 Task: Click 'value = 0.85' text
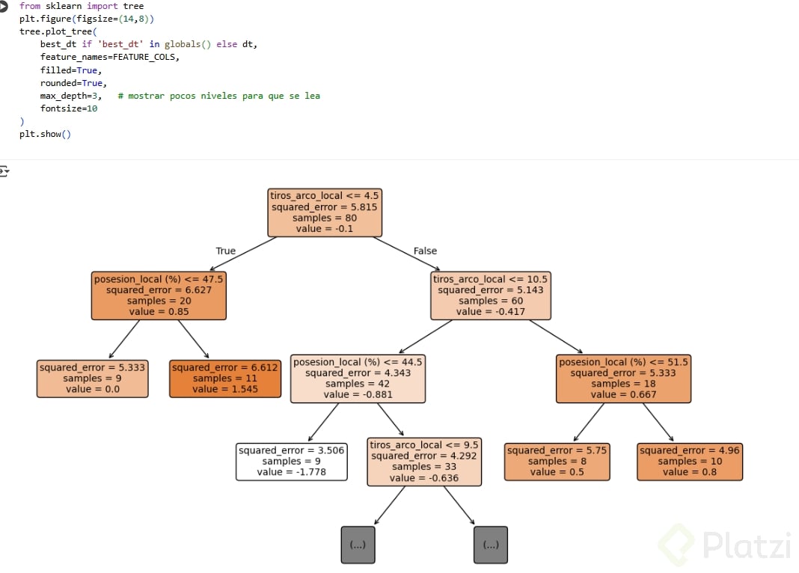coord(159,311)
